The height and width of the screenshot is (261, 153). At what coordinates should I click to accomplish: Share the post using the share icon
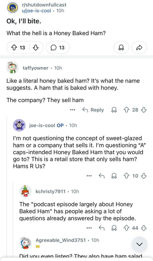pyautogui.click(x=139, y=48)
